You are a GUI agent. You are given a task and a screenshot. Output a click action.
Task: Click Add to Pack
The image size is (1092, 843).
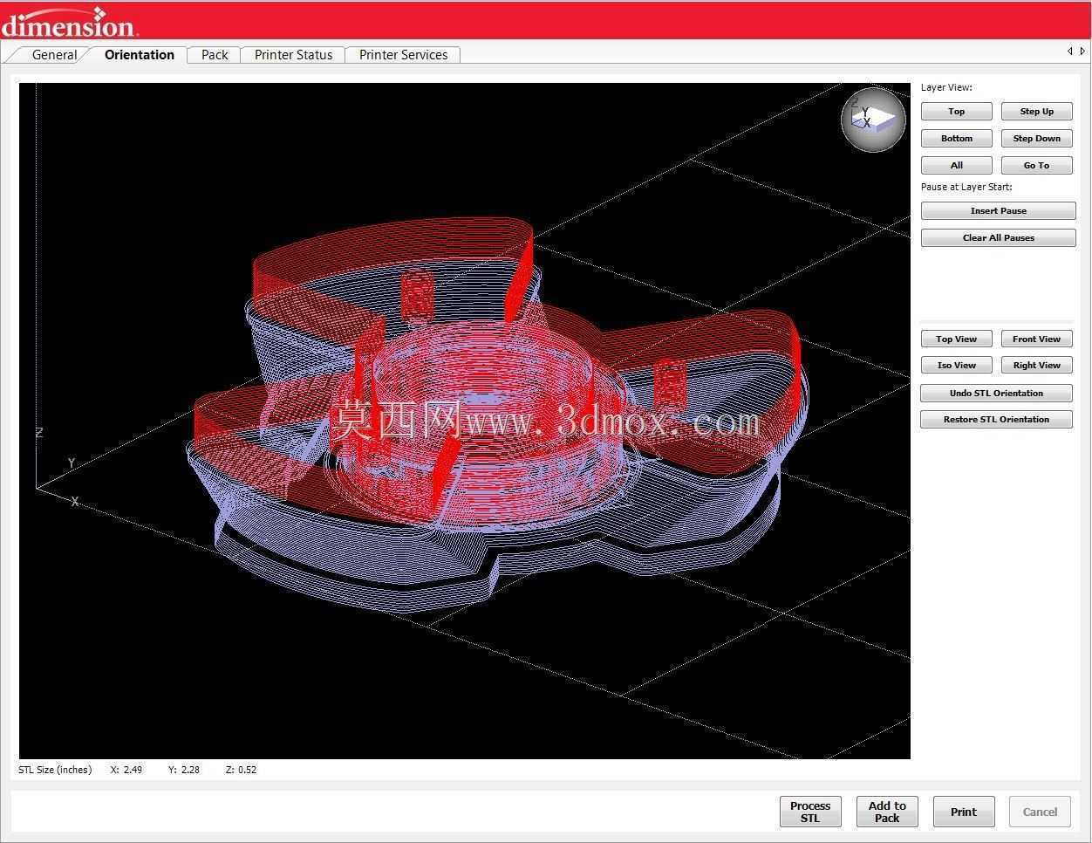click(x=887, y=812)
